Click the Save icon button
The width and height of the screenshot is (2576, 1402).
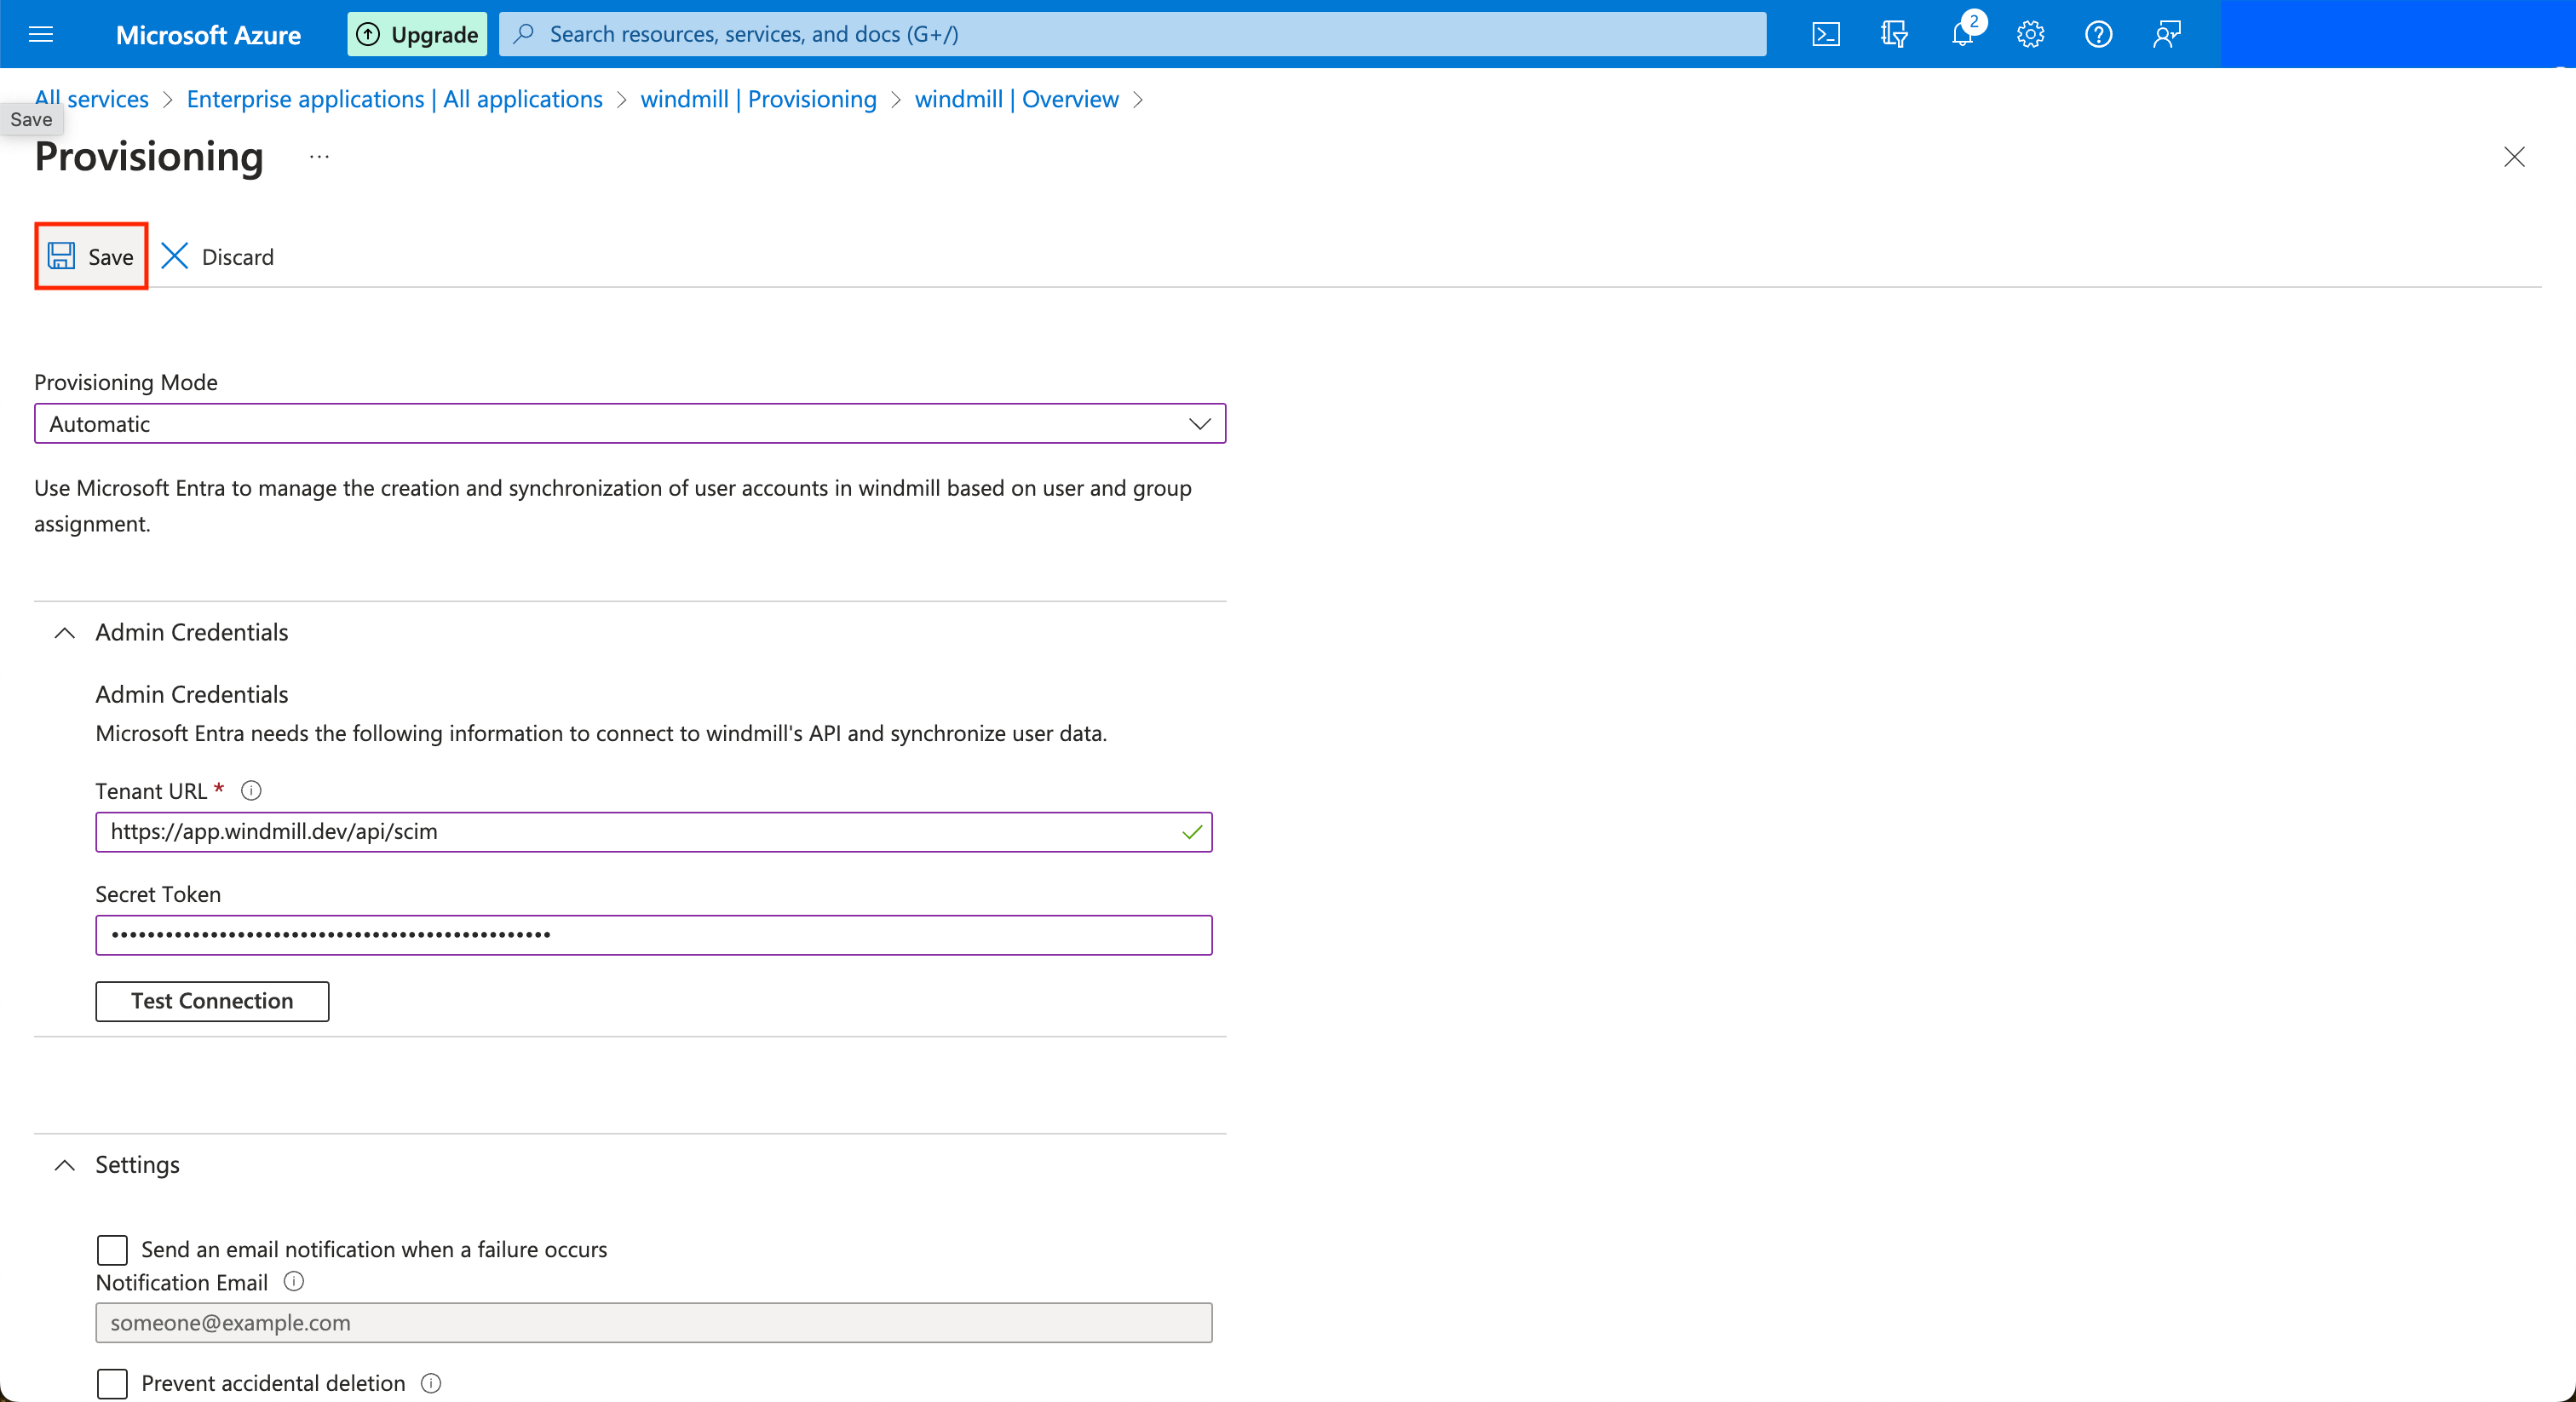click(66, 257)
